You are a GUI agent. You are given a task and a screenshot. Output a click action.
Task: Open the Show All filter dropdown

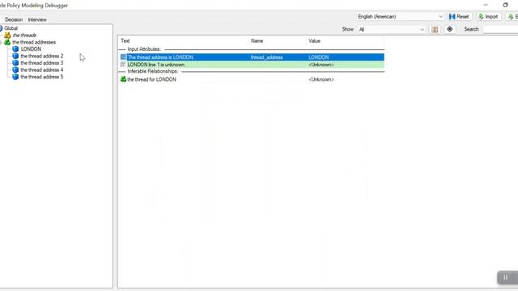click(392, 29)
